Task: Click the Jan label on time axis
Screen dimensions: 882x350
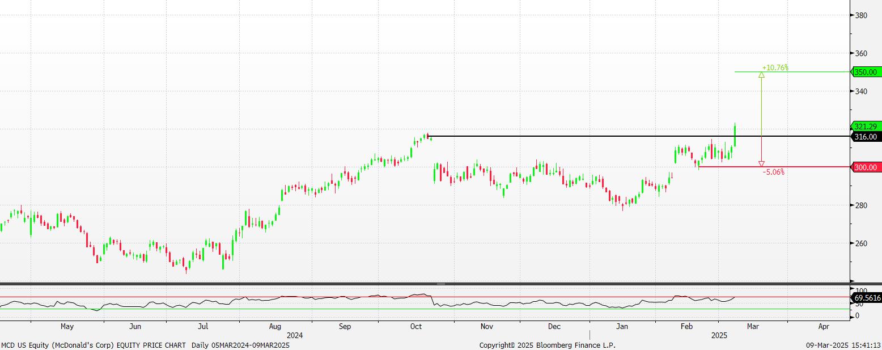Action: point(622,327)
